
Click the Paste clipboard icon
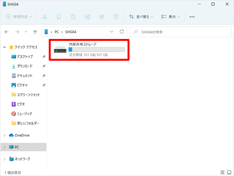coord(73,17)
